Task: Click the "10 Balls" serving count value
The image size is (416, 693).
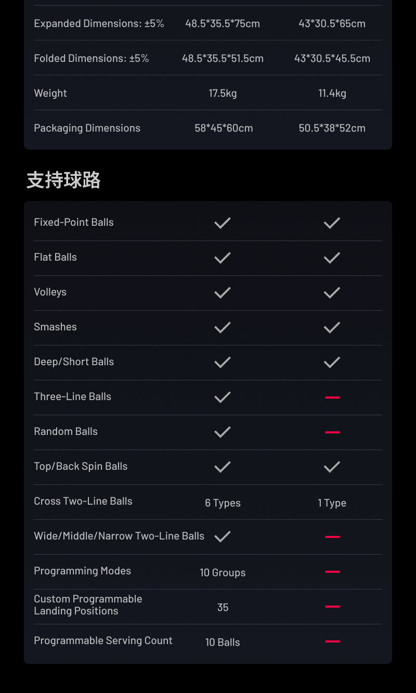Action: point(223,643)
